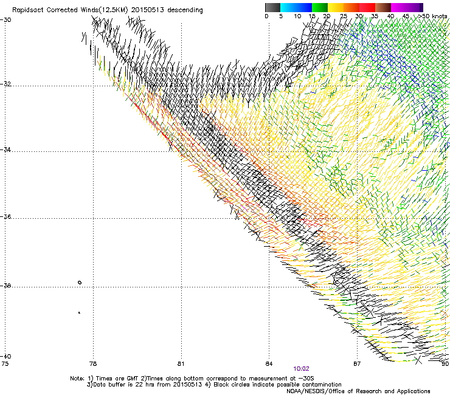
Task: Click the 78 longitude axis label
Action: coord(93,364)
